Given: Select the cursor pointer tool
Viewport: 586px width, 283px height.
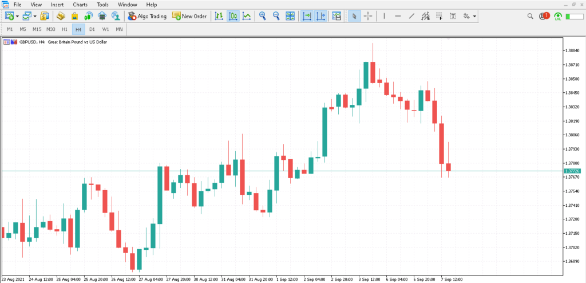Looking at the screenshot, I should tap(354, 16).
